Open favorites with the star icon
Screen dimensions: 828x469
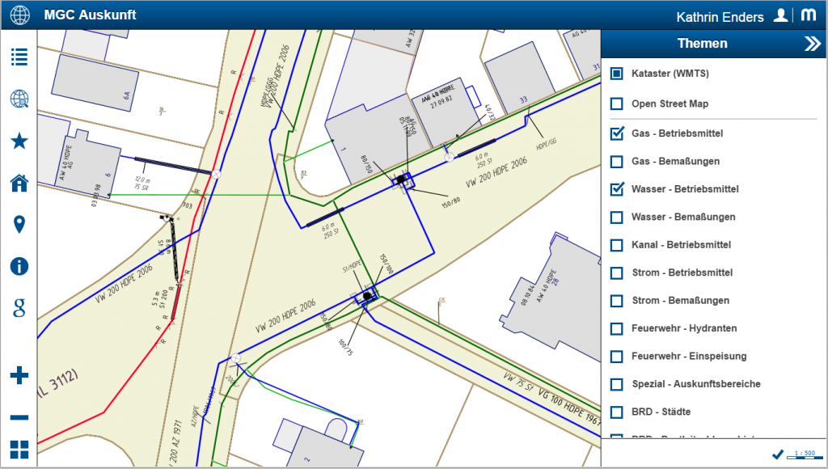coord(19,142)
